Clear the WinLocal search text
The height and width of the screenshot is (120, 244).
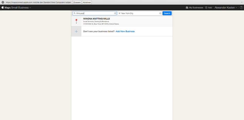[115, 13]
